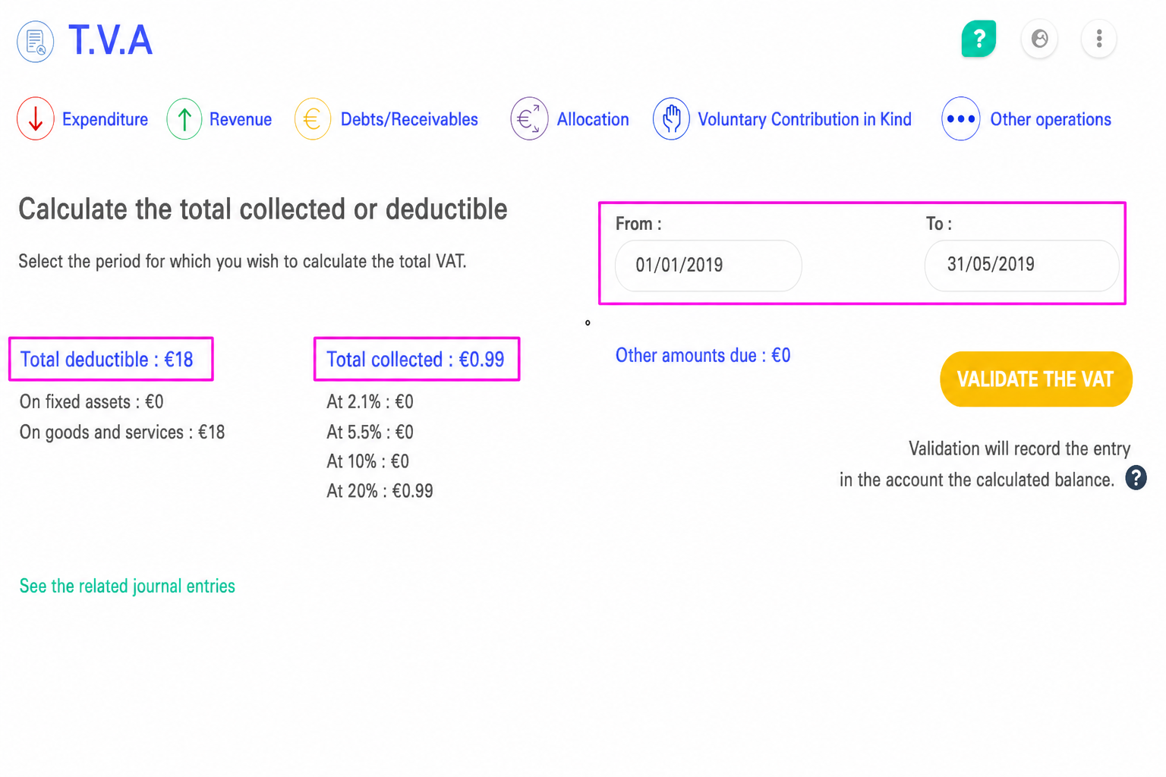Click the From date field 01/01/2019
This screenshot has height=777, width=1166.
point(708,266)
